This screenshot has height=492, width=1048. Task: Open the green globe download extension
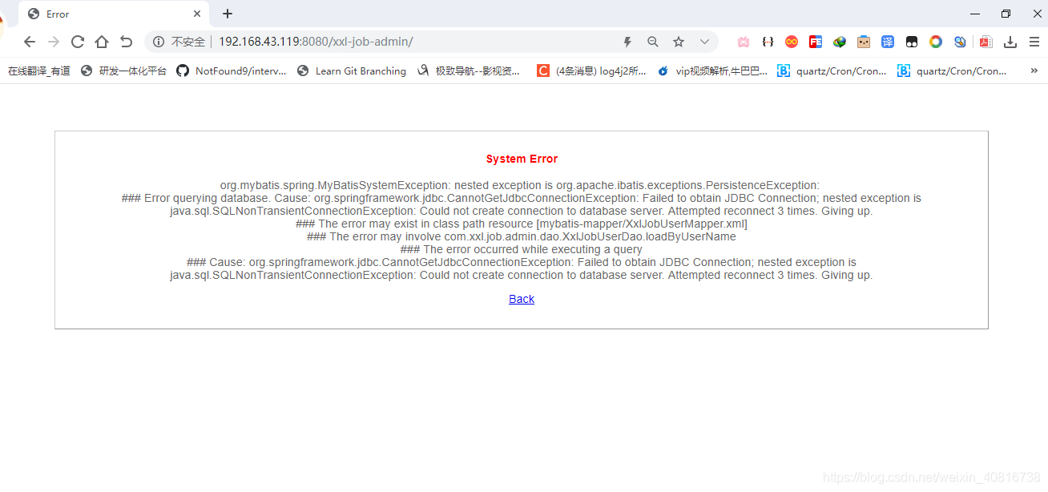pyautogui.click(x=840, y=42)
